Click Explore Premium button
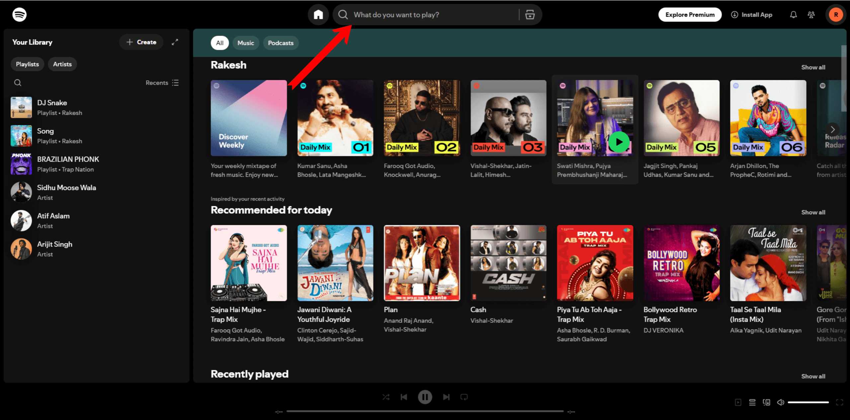850x420 pixels. pos(690,15)
